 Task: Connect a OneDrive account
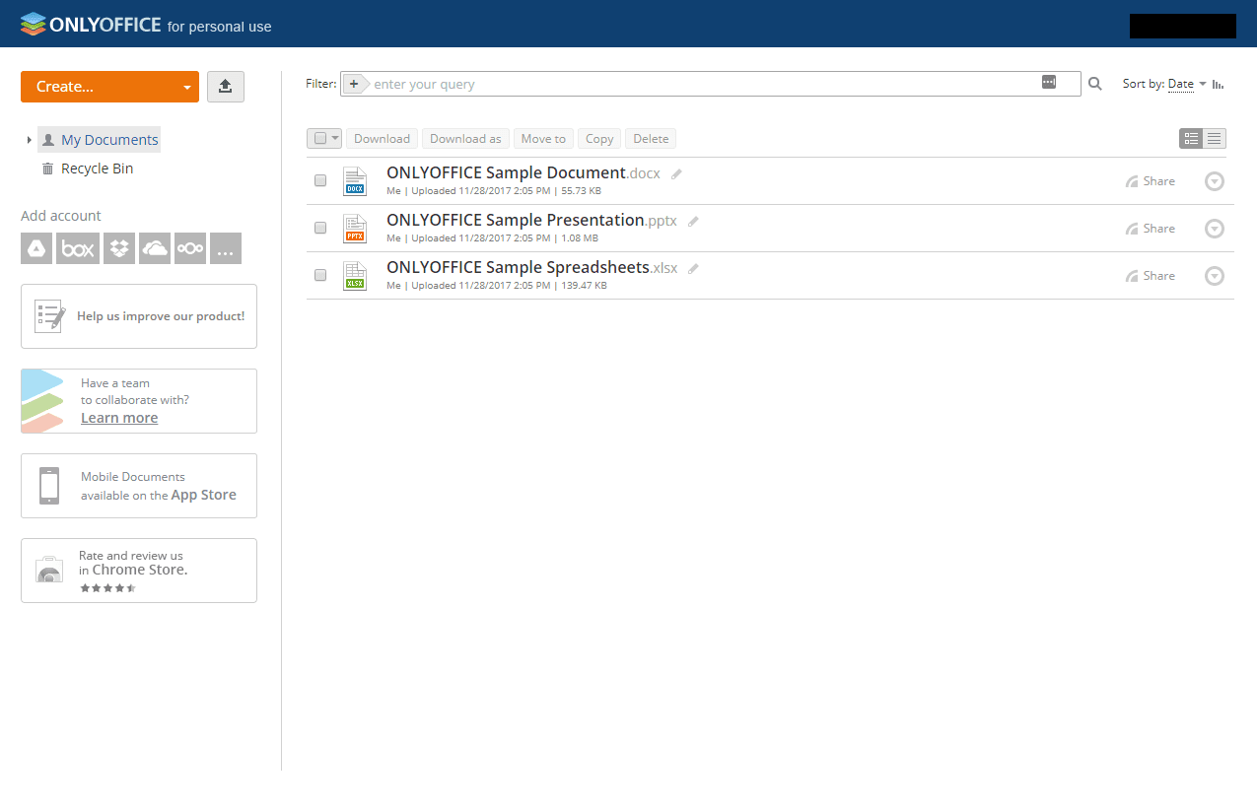click(155, 249)
